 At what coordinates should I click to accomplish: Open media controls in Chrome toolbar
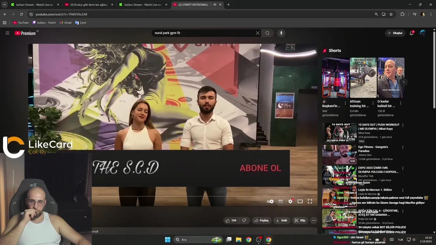(415, 14)
